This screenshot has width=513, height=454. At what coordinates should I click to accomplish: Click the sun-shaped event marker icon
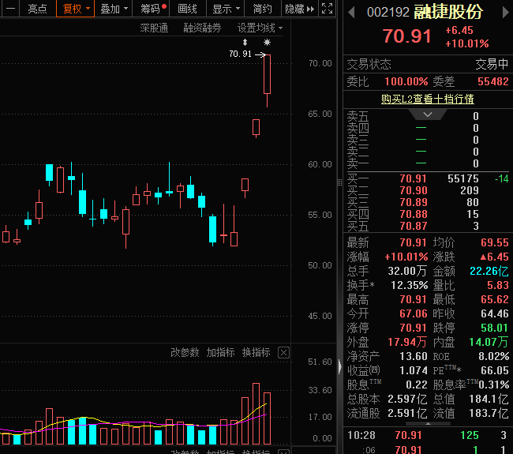click(267, 42)
